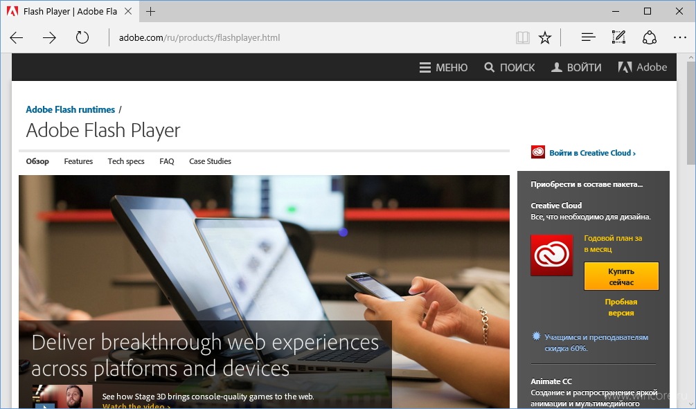The image size is (696, 409).
Task: Click the Купить сейчас button
Action: pos(621,276)
